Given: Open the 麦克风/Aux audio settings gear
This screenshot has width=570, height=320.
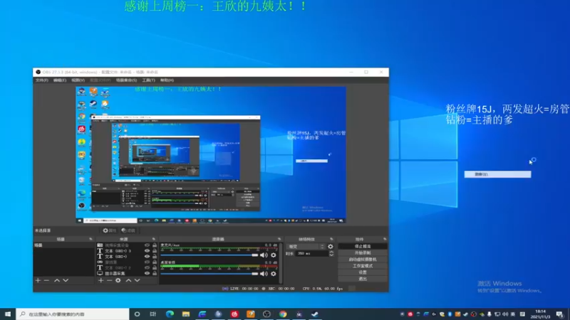Looking at the screenshot, I should pyautogui.click(x=274, y=255).
